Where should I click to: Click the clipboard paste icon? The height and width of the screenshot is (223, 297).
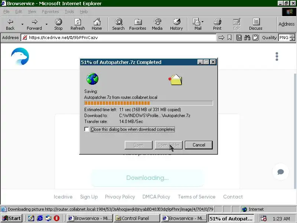coord(255,38)
